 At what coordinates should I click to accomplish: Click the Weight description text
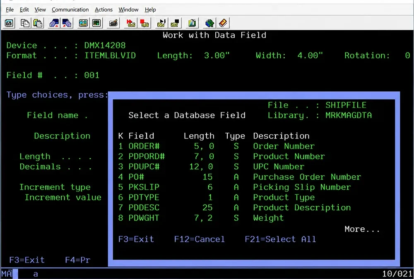268,218
